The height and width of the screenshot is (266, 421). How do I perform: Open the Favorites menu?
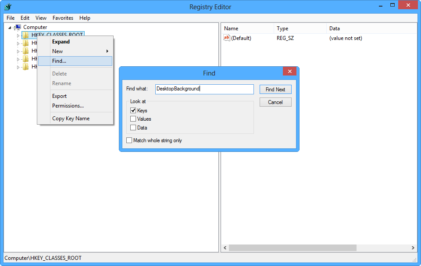tap(63, 18)
